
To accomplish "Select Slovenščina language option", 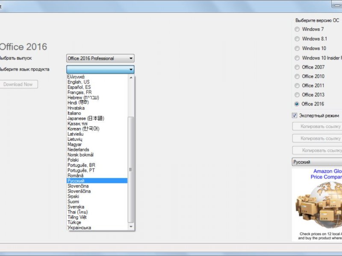I will [97, 191].
